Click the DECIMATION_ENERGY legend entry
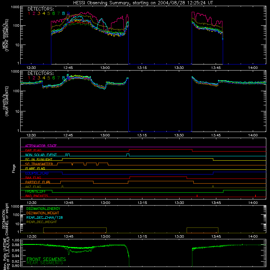The width and height of the screenshot is (270, 270). pyautogui.click(x=43, y=209)
